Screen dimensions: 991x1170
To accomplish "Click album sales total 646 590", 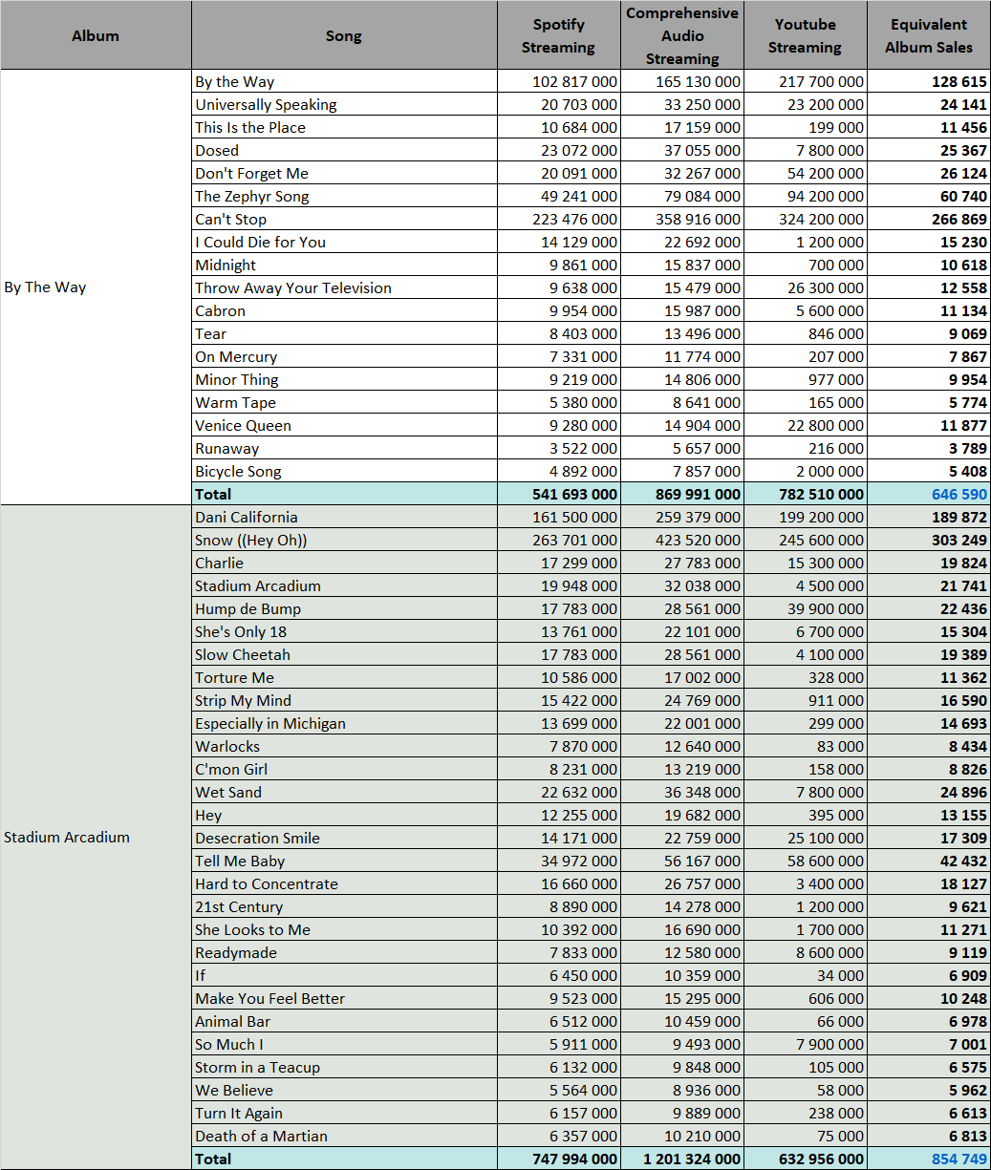I will coord(928,494).
